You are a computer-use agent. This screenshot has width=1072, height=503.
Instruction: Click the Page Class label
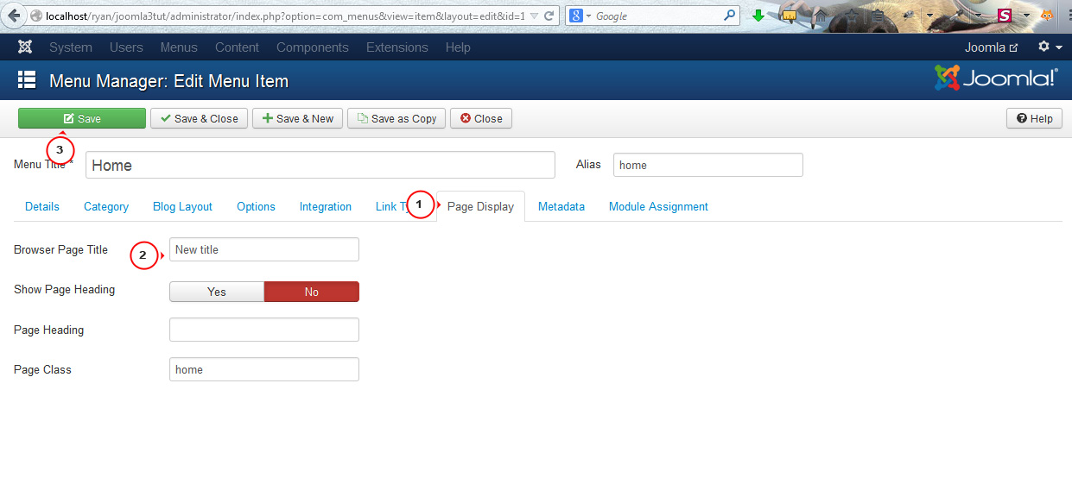(x=42, y=369)
